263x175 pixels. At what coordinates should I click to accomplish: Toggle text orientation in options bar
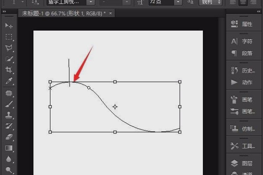click(x=35, y=2)
